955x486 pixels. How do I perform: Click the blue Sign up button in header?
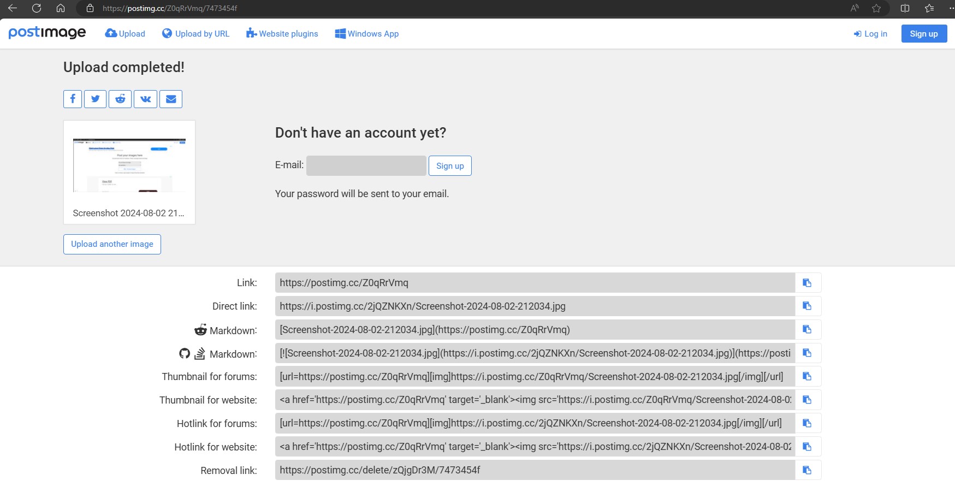pos(924,34)
